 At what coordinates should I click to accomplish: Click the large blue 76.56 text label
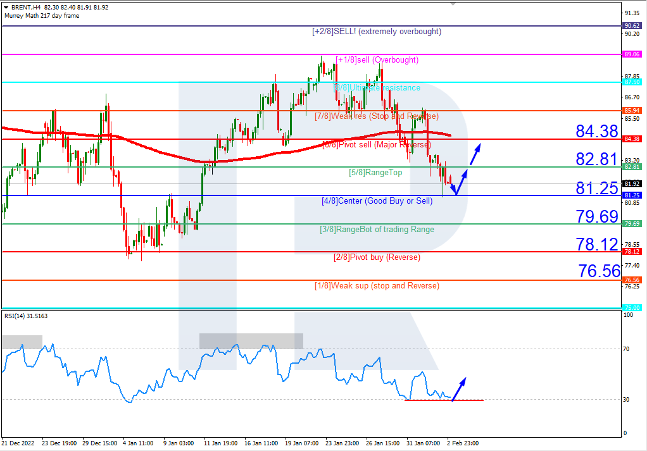pyautogui.click(x=599, y=271)
